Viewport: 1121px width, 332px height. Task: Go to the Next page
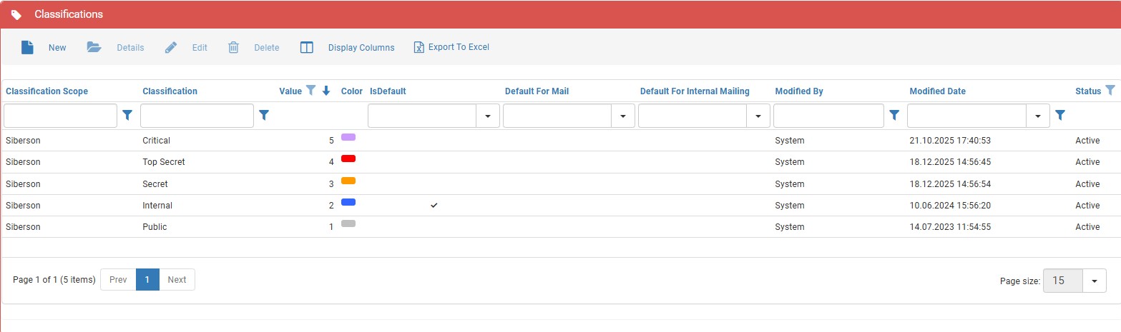(177, 280)
